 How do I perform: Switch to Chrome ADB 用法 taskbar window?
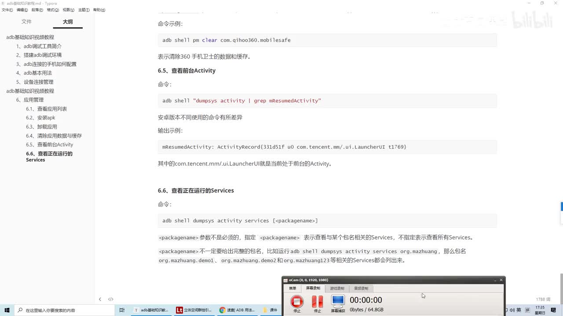[x=237, y=310]
